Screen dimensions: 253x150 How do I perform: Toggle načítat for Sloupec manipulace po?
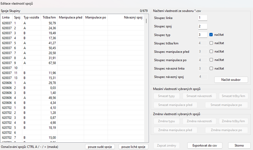211,60
